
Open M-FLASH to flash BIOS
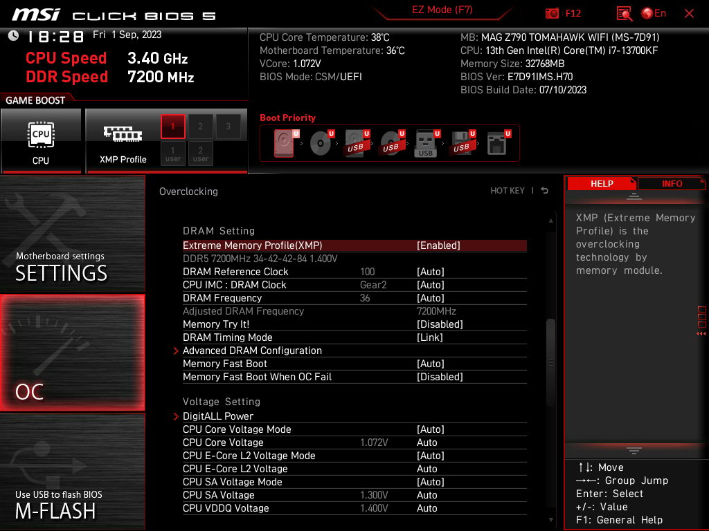pyautogui.click(x=72, y=472)
